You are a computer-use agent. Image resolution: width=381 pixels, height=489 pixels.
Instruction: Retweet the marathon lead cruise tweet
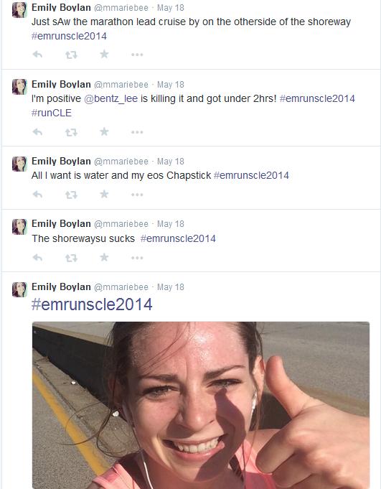[71, 55]
